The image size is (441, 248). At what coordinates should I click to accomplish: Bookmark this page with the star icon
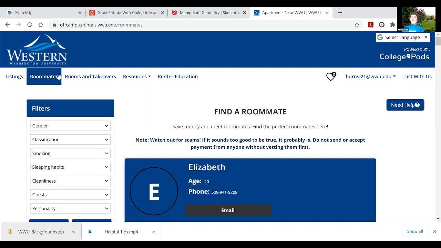(x=357, y=25)
